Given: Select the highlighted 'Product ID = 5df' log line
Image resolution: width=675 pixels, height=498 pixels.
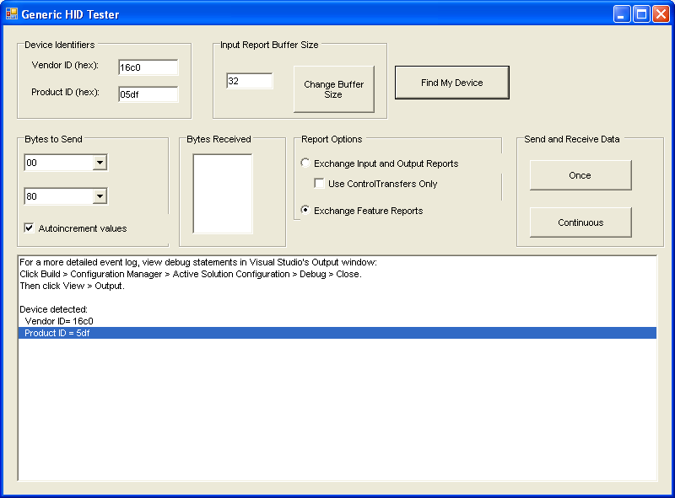Looking at the screenshot, I should (337, 333).
